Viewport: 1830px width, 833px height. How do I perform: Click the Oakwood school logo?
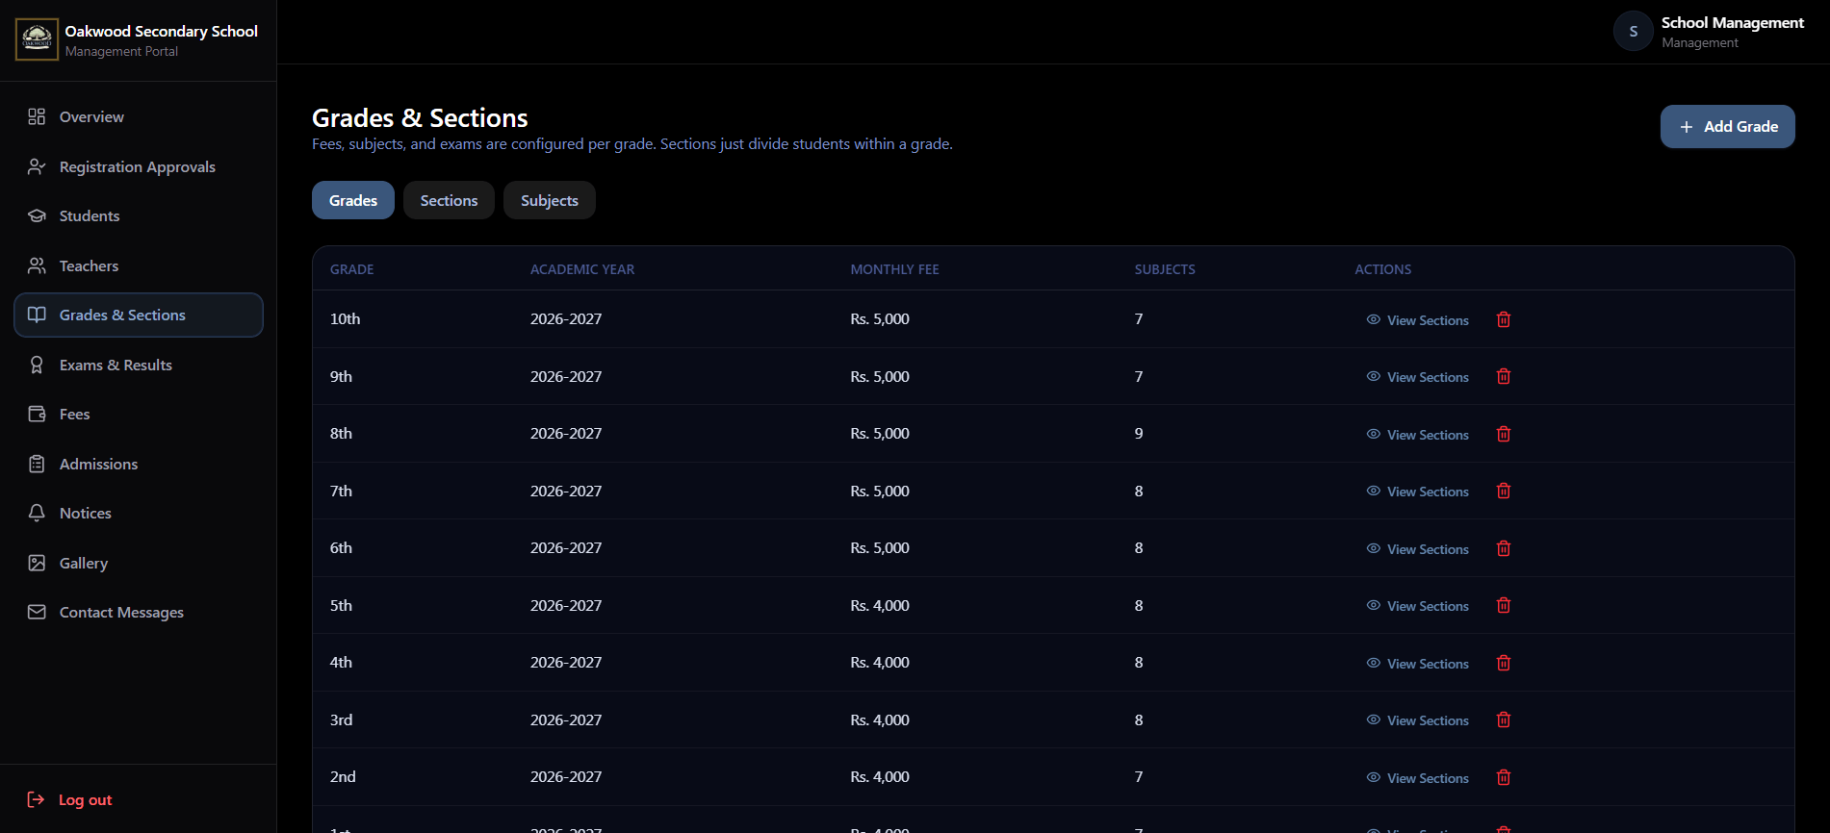point(37,39)
